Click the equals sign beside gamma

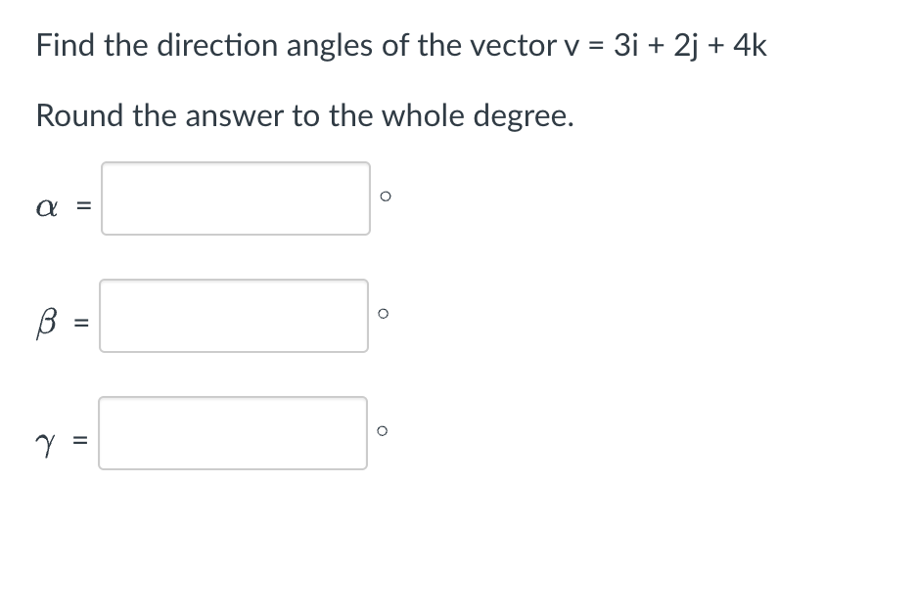[x=80, y=440]
